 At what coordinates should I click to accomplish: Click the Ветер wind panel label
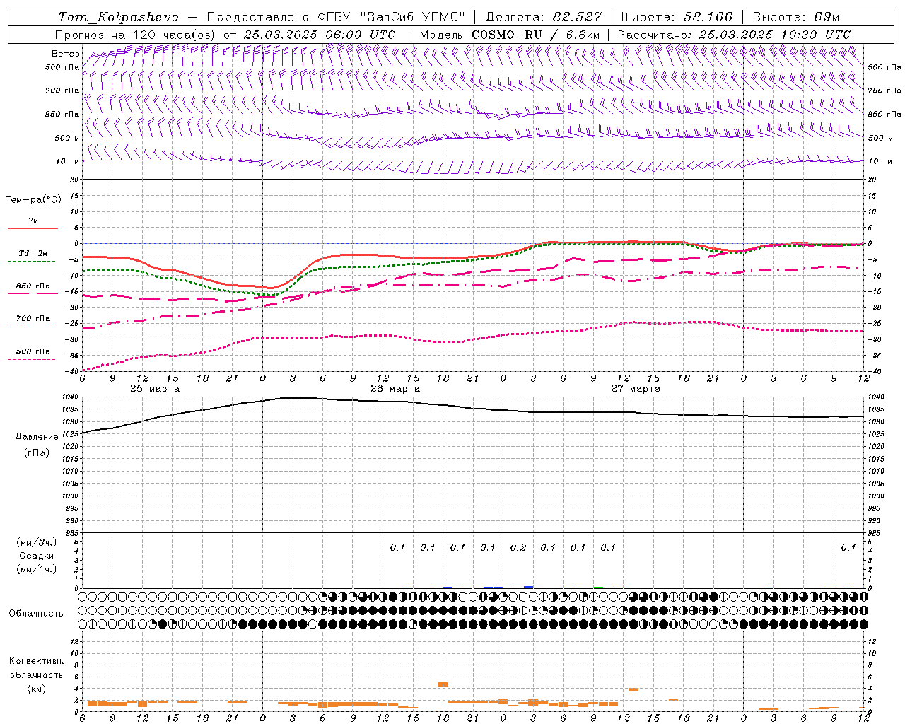click(65, 54)
